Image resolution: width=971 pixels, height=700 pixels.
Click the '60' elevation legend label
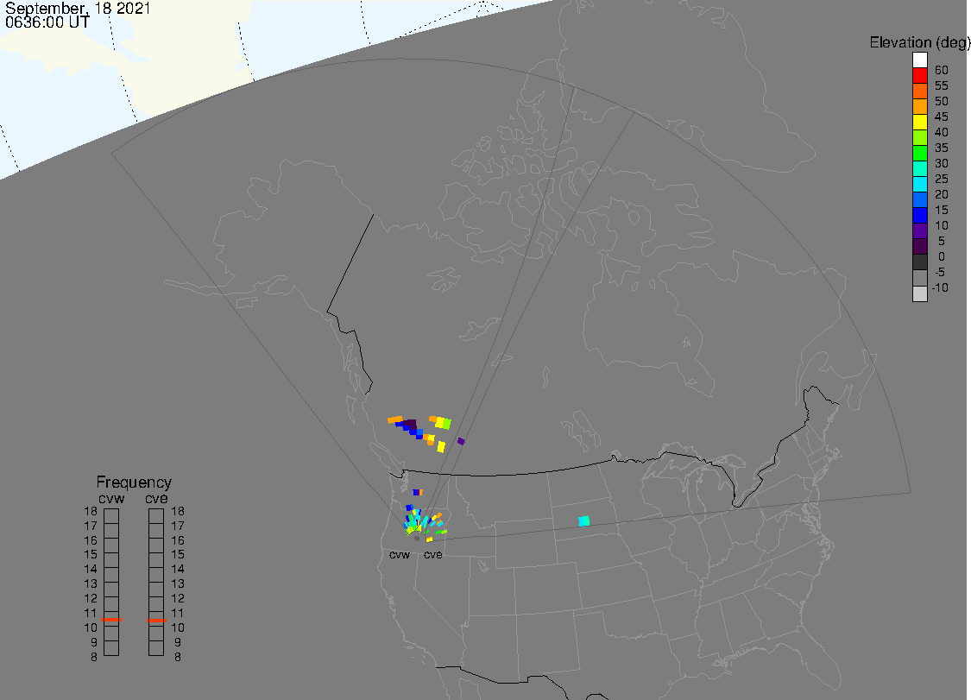point(942,70)
